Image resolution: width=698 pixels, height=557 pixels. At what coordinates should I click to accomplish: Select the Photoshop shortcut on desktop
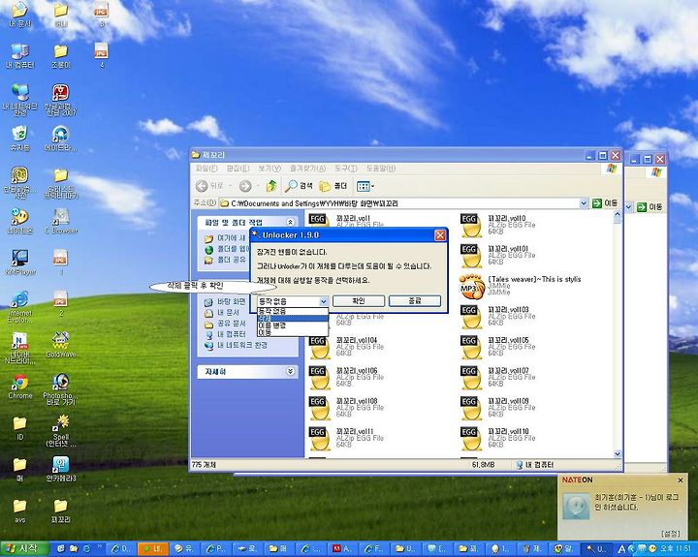tap(60, 388)
